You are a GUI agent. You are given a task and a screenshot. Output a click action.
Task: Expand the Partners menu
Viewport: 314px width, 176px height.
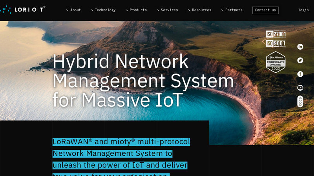pos(232,10)
